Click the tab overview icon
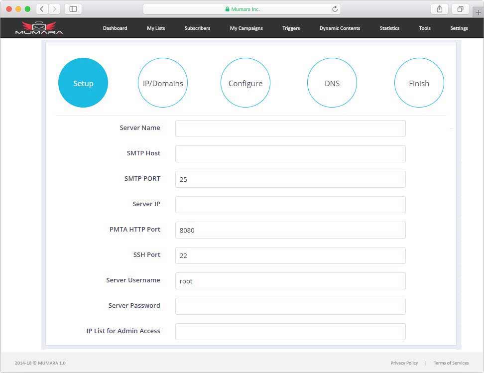Screen dimensions: 484x373 pos(460,8)
